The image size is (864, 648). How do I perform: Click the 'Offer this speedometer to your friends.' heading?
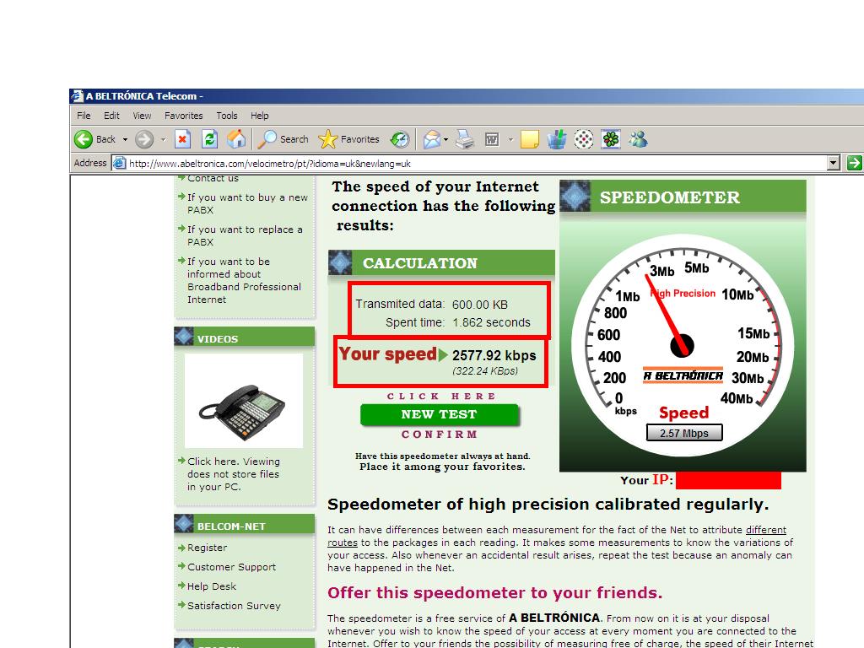(494, 593)
